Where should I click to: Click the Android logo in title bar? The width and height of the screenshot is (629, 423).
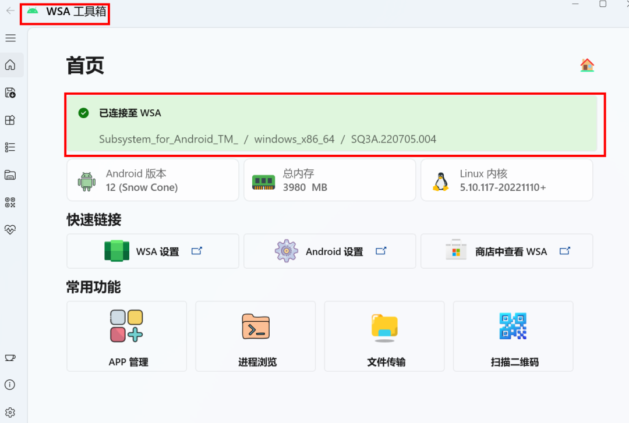(x=33, y=11)
